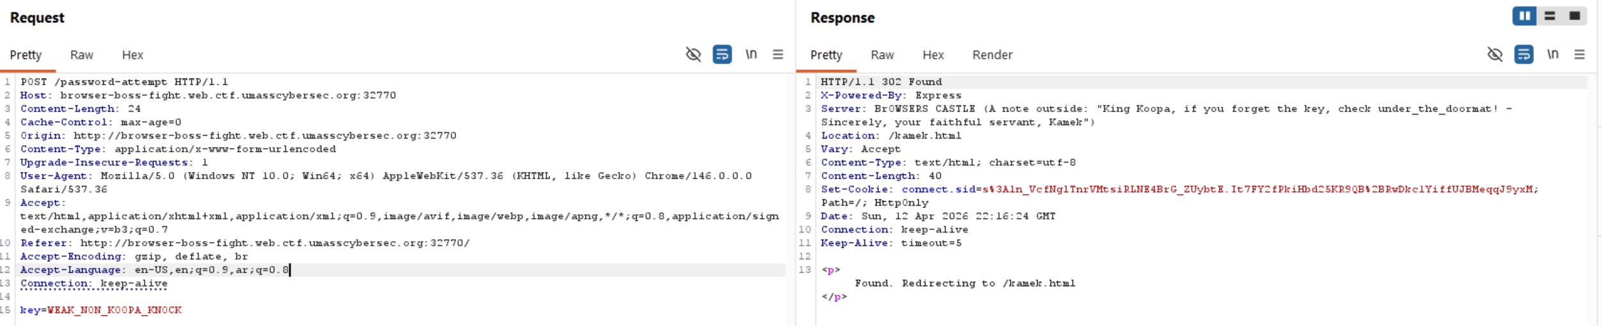Open Request panel options menu
This screenshot has height=326, width=1602.
click(778, 54)
